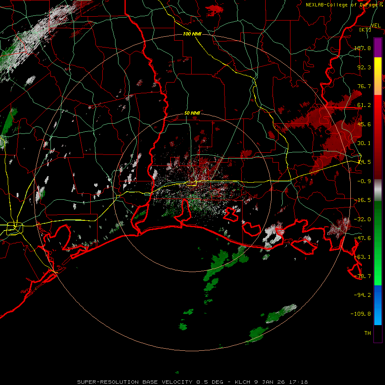Viewport: 385px width, 385px height.
Task: Click the -0.9 legend value
Action: tap(364, 181)
